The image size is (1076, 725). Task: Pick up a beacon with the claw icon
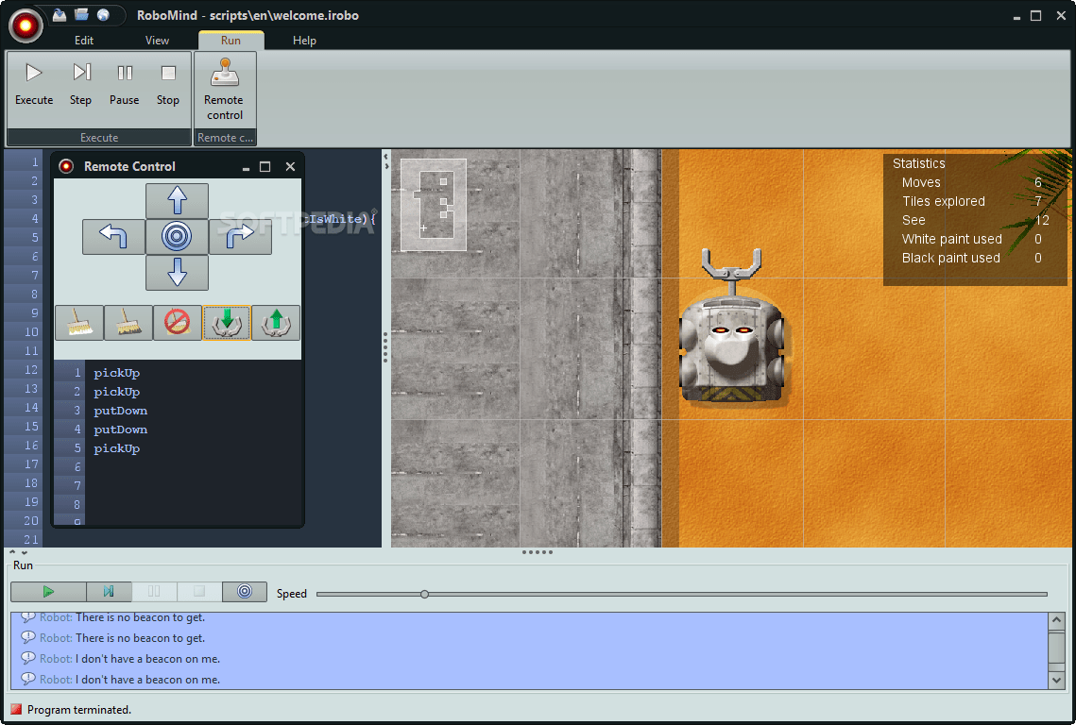275,323
